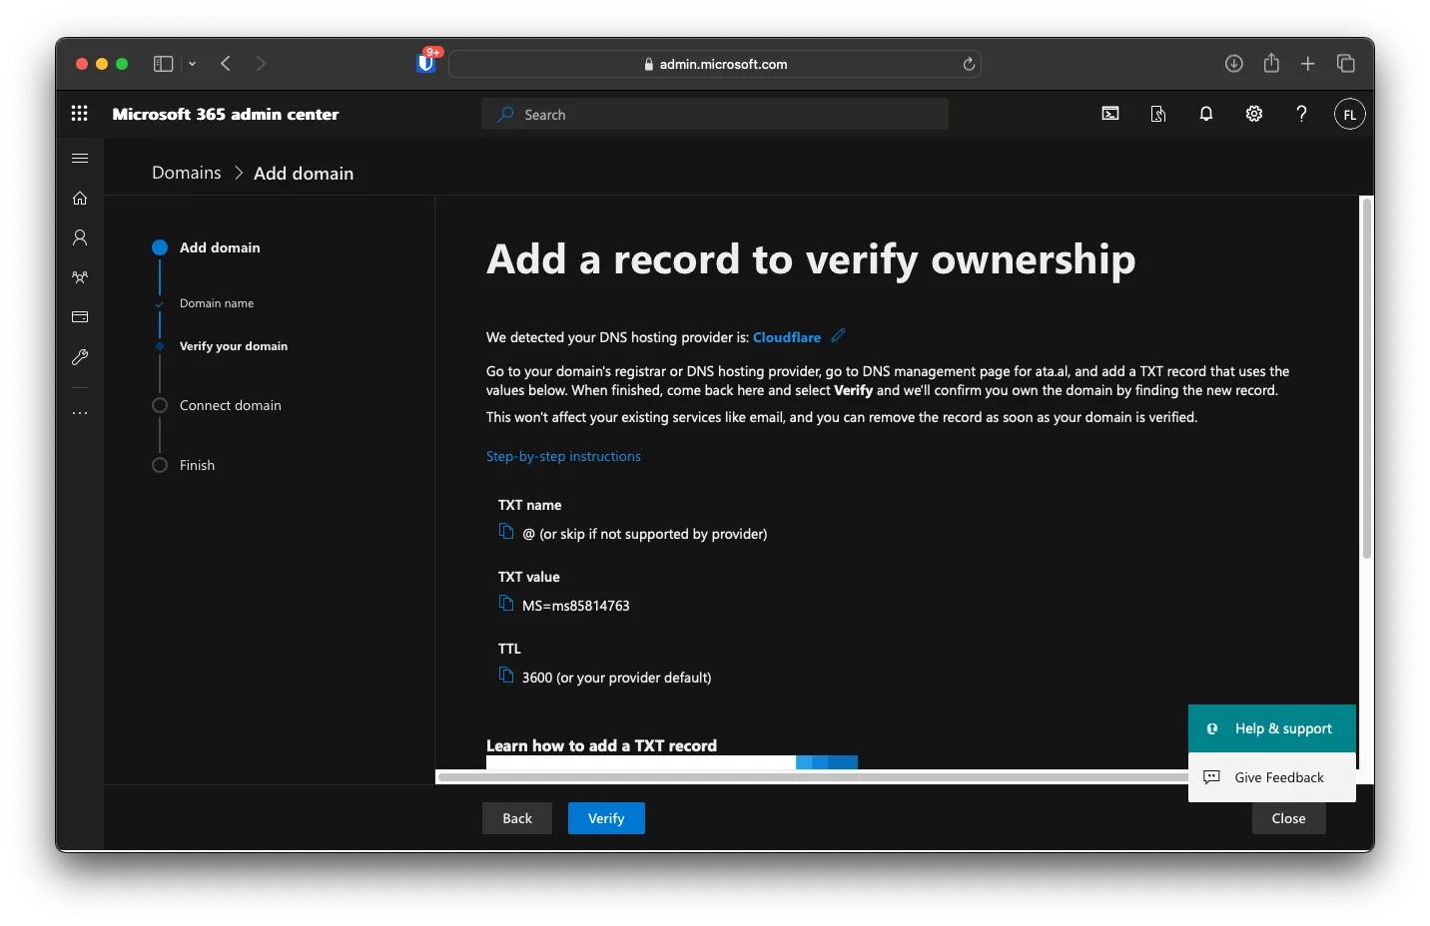The height and width of the screenshot is (926, 1430).
Task: Select the Finish wizard step
Action: pos(197,465)
